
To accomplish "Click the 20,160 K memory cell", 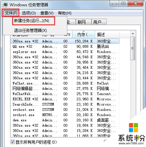I will click(x=85, y=120).
